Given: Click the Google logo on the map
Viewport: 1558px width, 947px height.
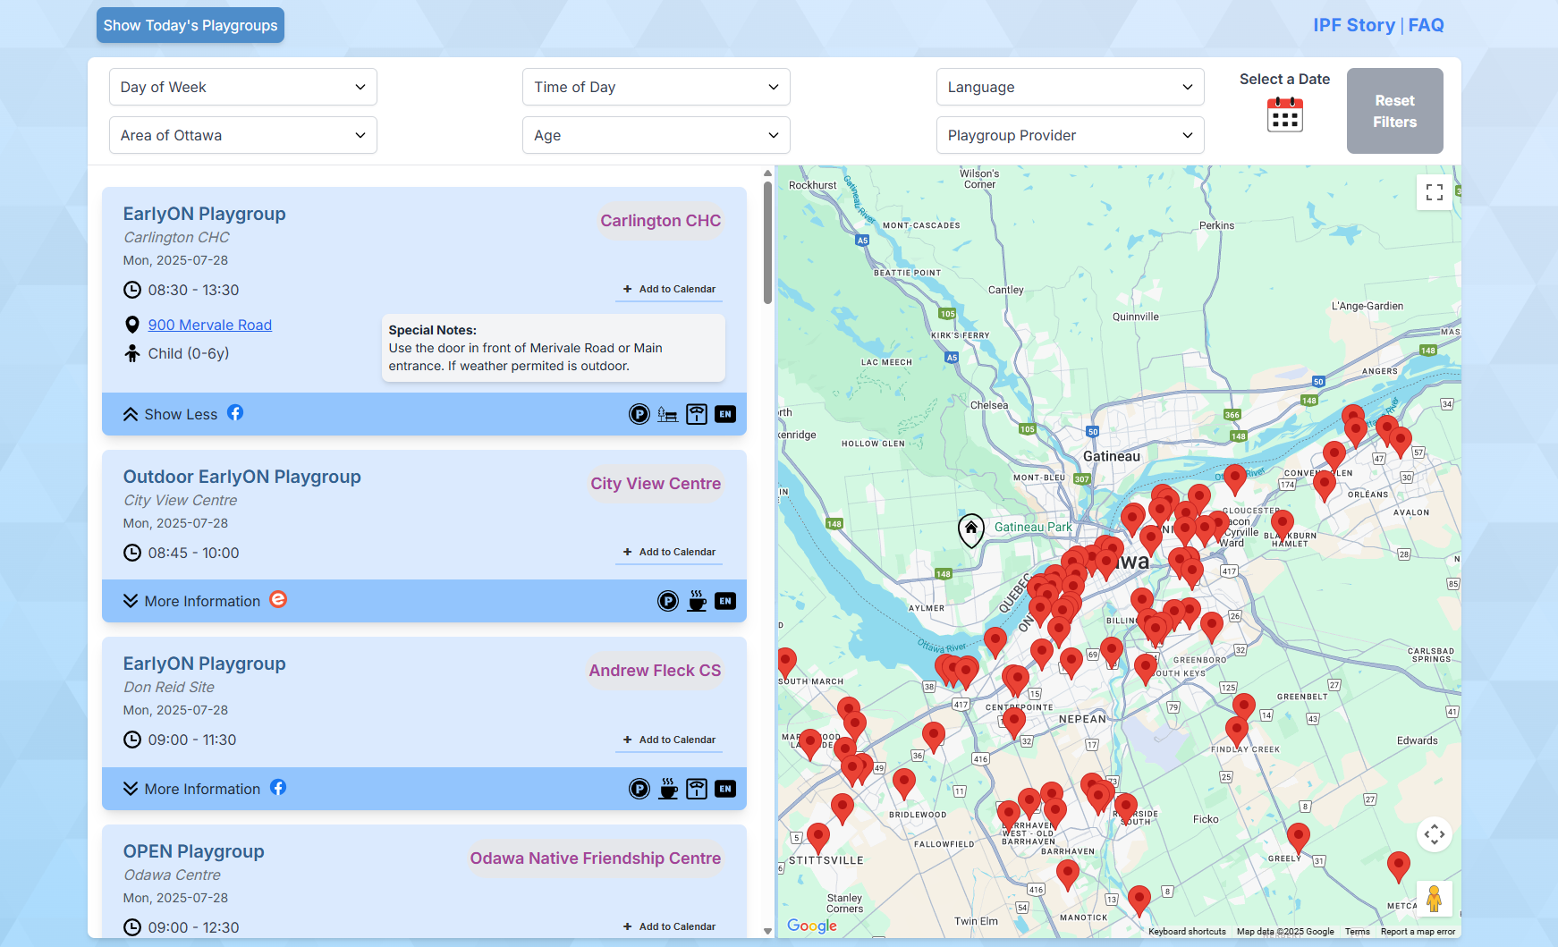Looking at the screenshot, I should coord(812,926).
